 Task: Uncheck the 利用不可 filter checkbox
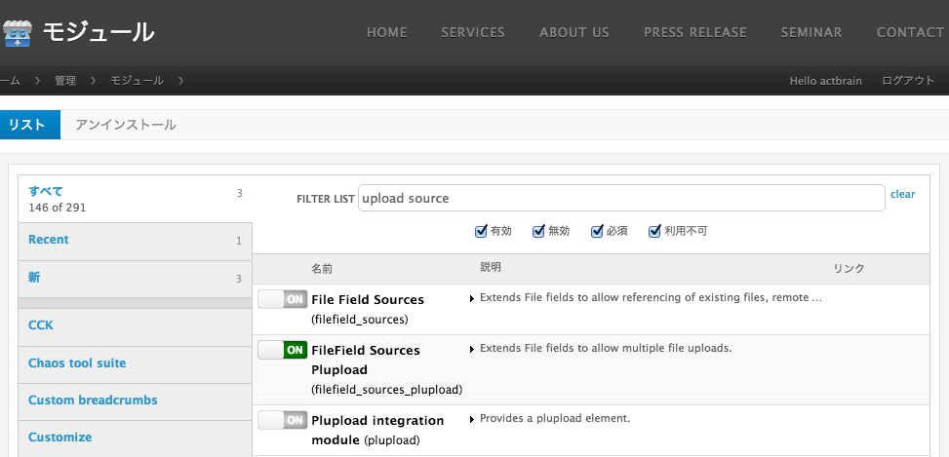pos(654,232)
